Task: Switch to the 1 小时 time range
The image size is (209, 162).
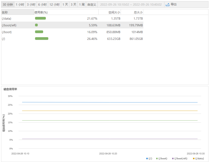Action: tap(20, 5)
